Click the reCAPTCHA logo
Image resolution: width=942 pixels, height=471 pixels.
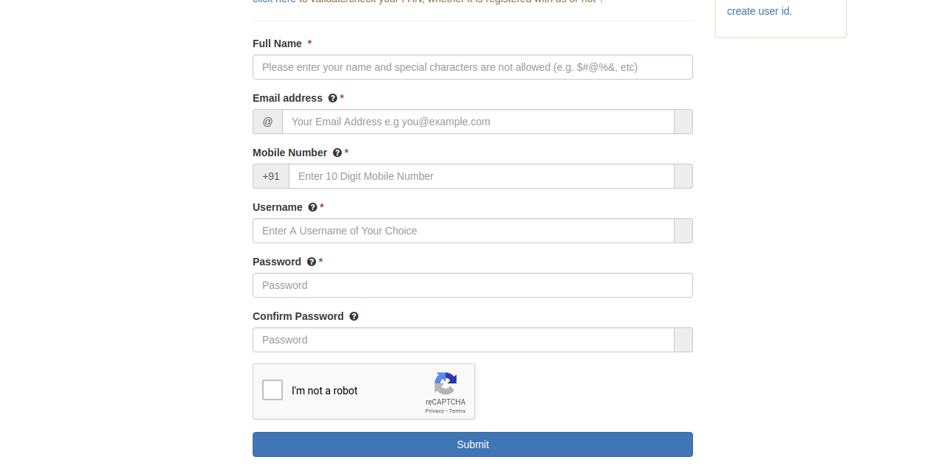(445, 385)
